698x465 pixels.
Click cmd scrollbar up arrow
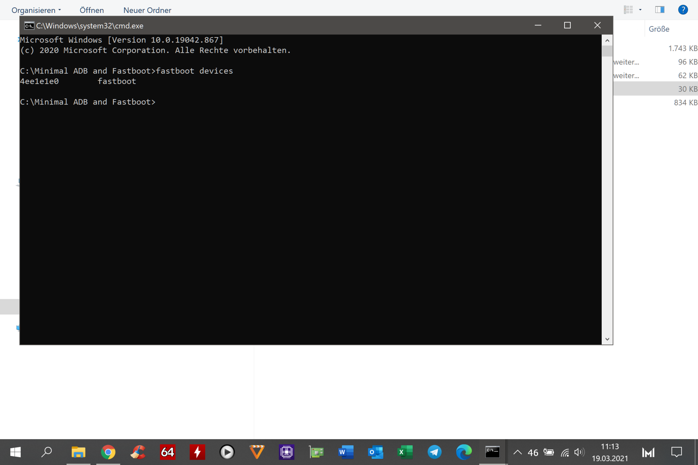[607, 40]
